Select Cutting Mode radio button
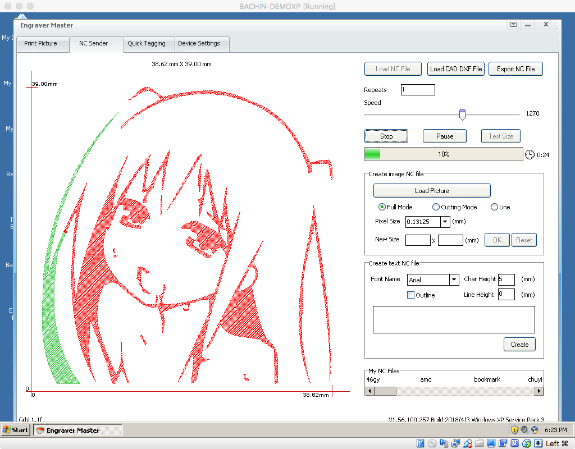This screenshot has height=449, width=575. [436, 207]
